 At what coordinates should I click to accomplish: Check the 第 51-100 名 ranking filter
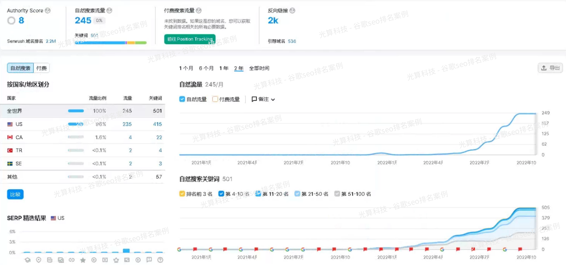(337, 194)
